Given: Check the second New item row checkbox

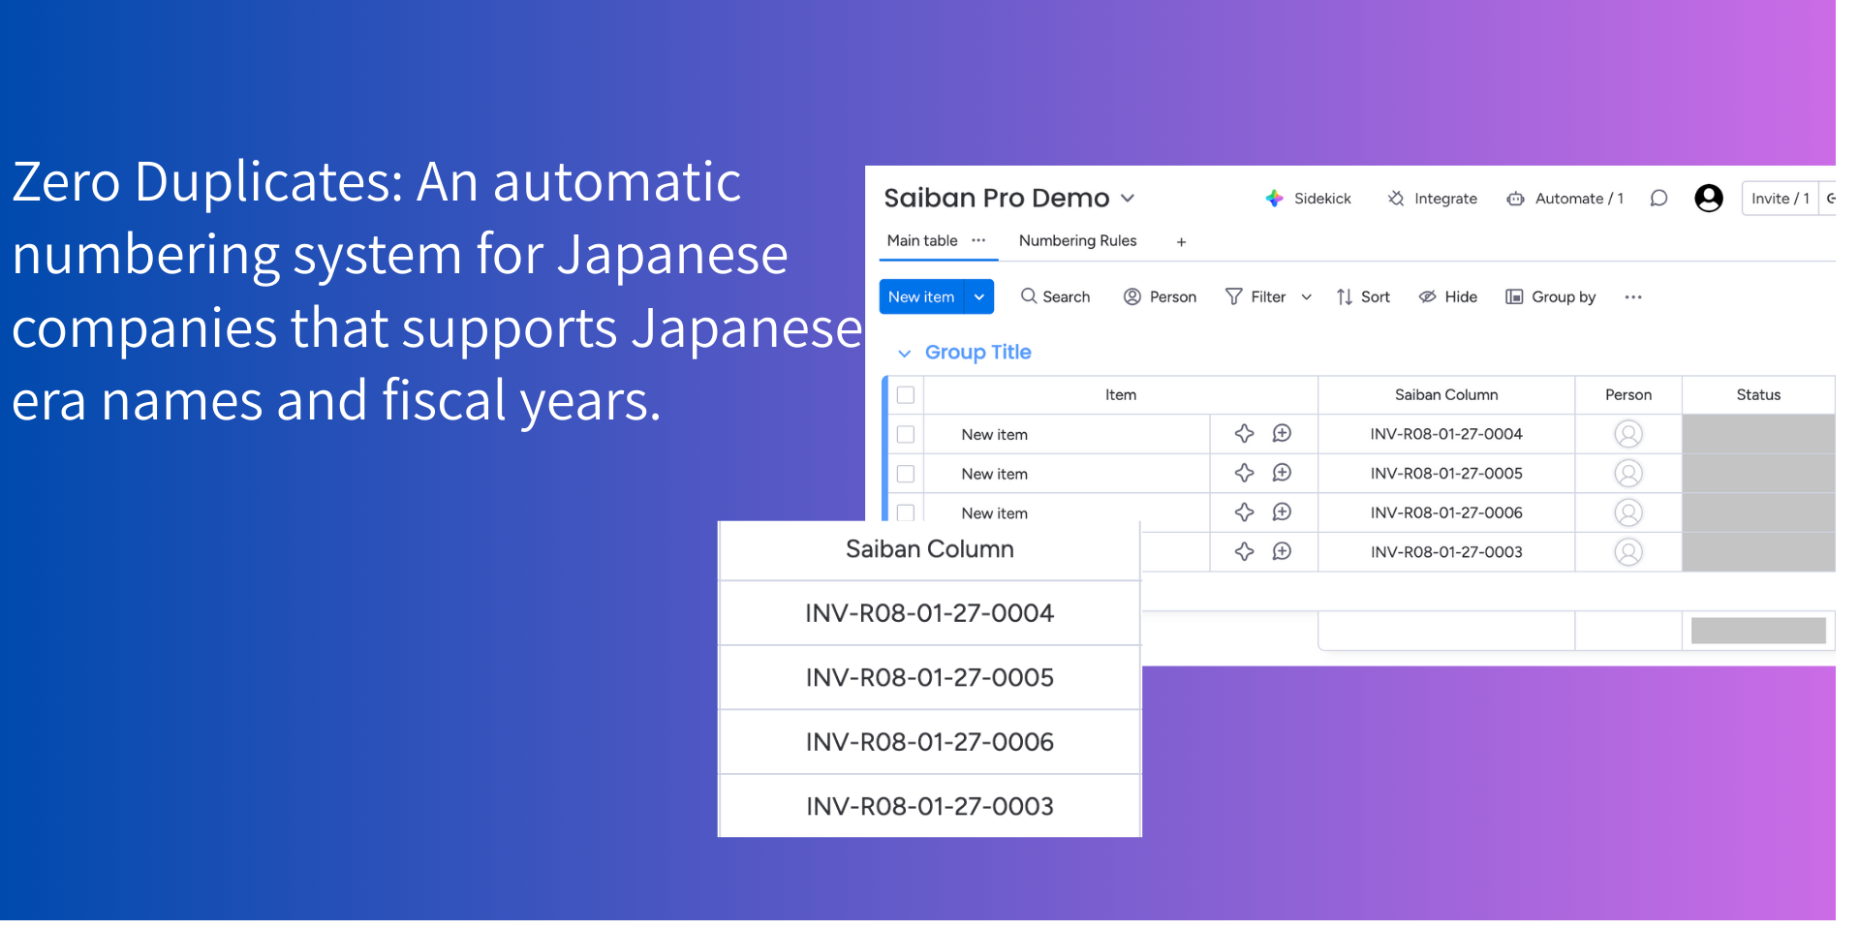Looking at the screenshot, I should tap(906, 474).
